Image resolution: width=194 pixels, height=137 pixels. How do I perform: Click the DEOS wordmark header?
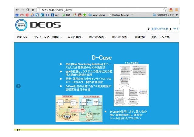pyautogui.click(x=46, y=25)
